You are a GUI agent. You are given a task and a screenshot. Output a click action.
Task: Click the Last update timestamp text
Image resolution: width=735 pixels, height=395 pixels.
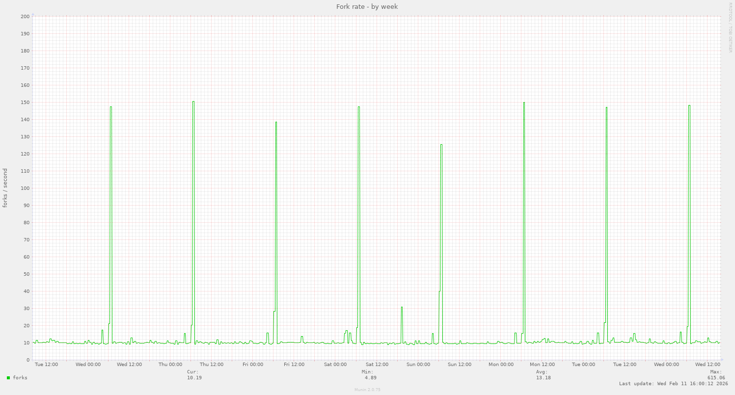click(673, 384)
